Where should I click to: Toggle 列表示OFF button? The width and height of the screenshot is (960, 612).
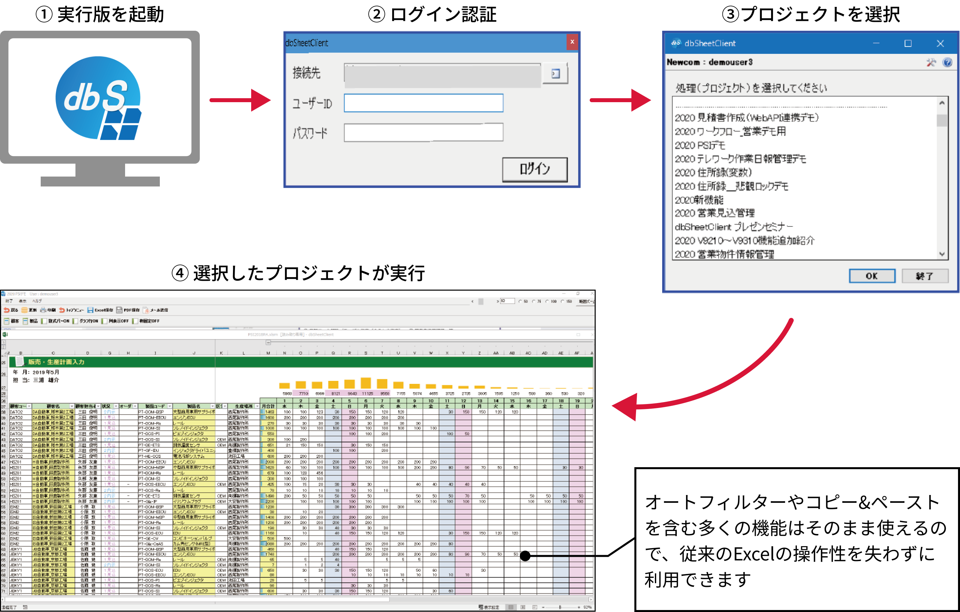pyautogui.click(x=115, y=321)
